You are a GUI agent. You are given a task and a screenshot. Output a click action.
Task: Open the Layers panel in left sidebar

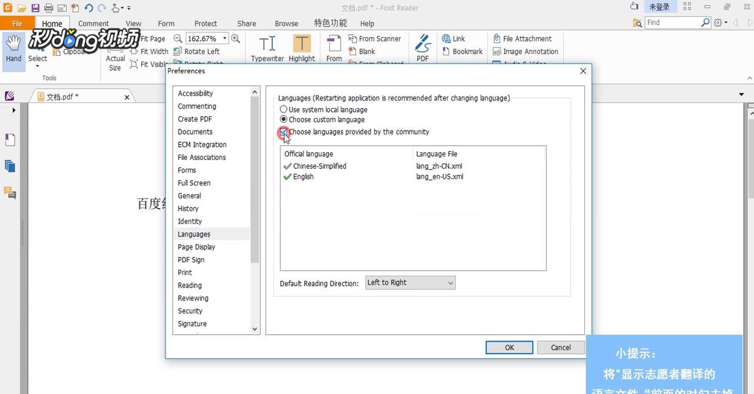click(x=10, y=166)
